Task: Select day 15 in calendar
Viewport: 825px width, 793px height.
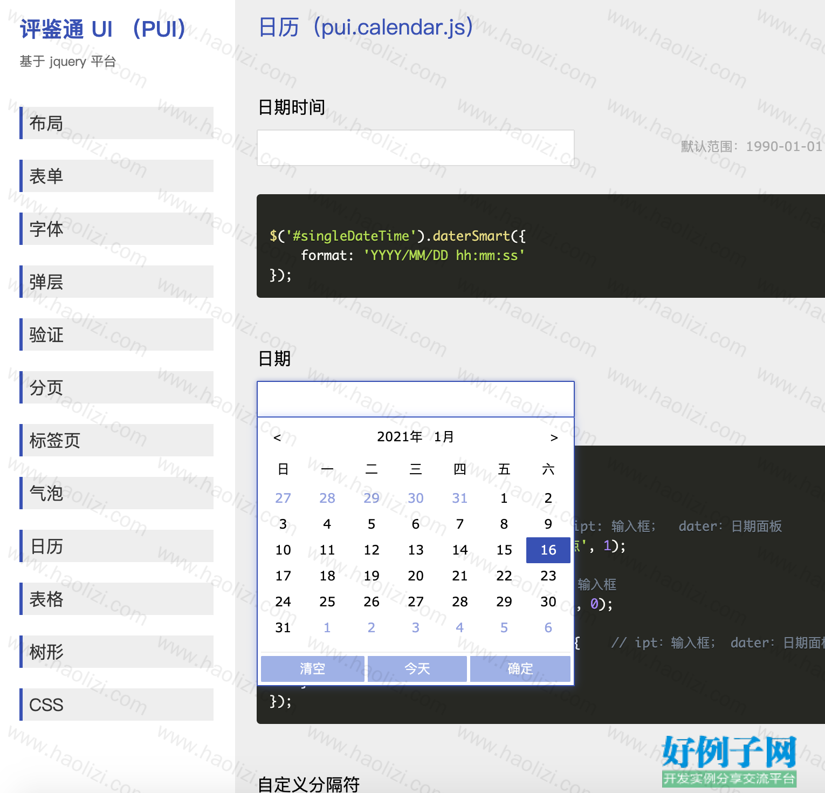Action: (504, 550)
